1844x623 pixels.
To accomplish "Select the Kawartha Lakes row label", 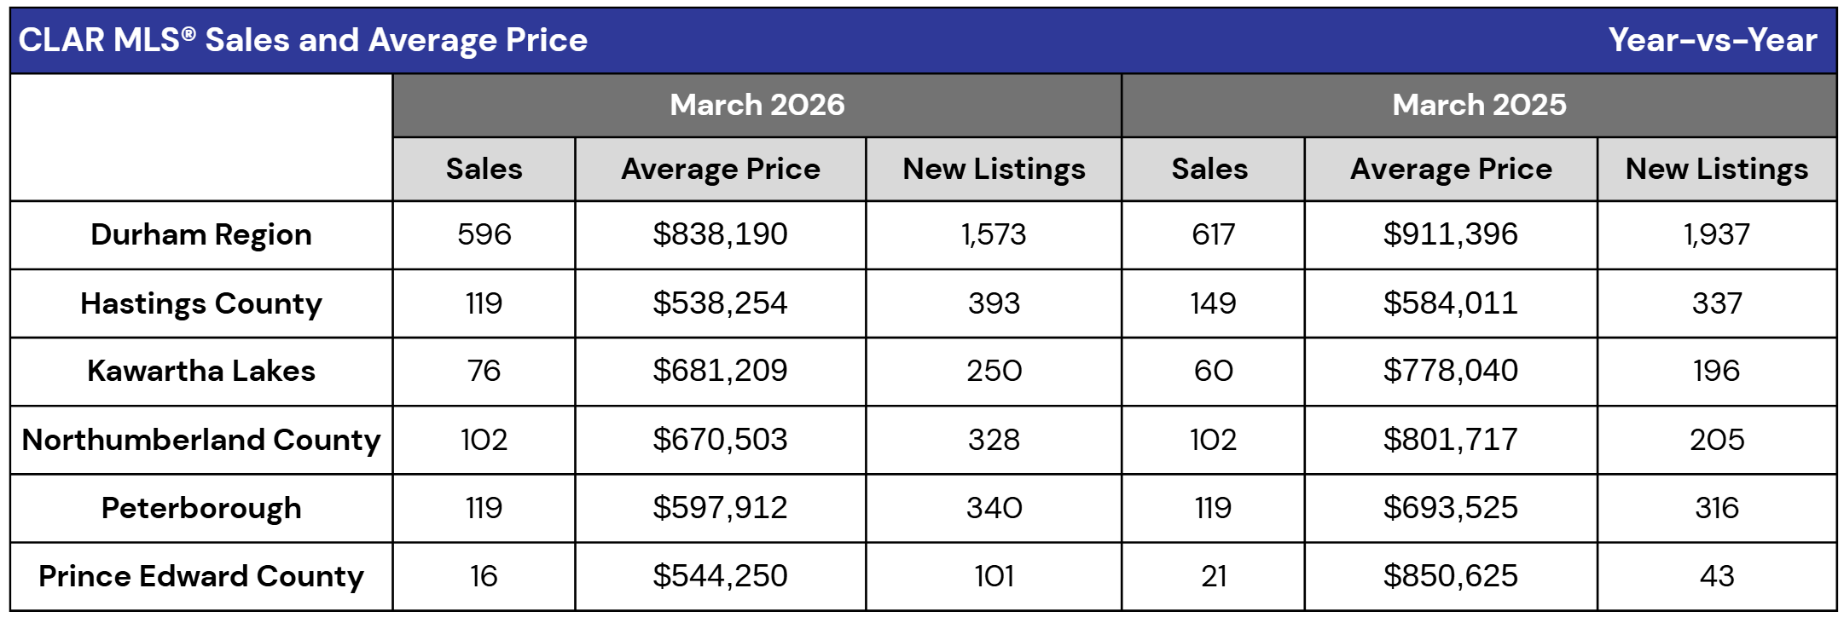I will 201,371.
